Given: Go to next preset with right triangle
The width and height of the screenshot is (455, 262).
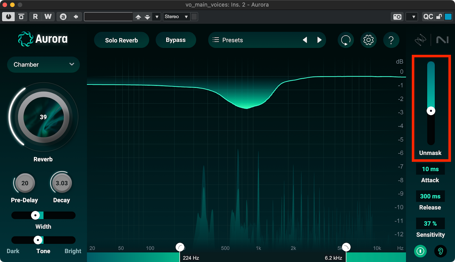Looking at the screenshot, I should pyautogui.click(x=319, y=40).
